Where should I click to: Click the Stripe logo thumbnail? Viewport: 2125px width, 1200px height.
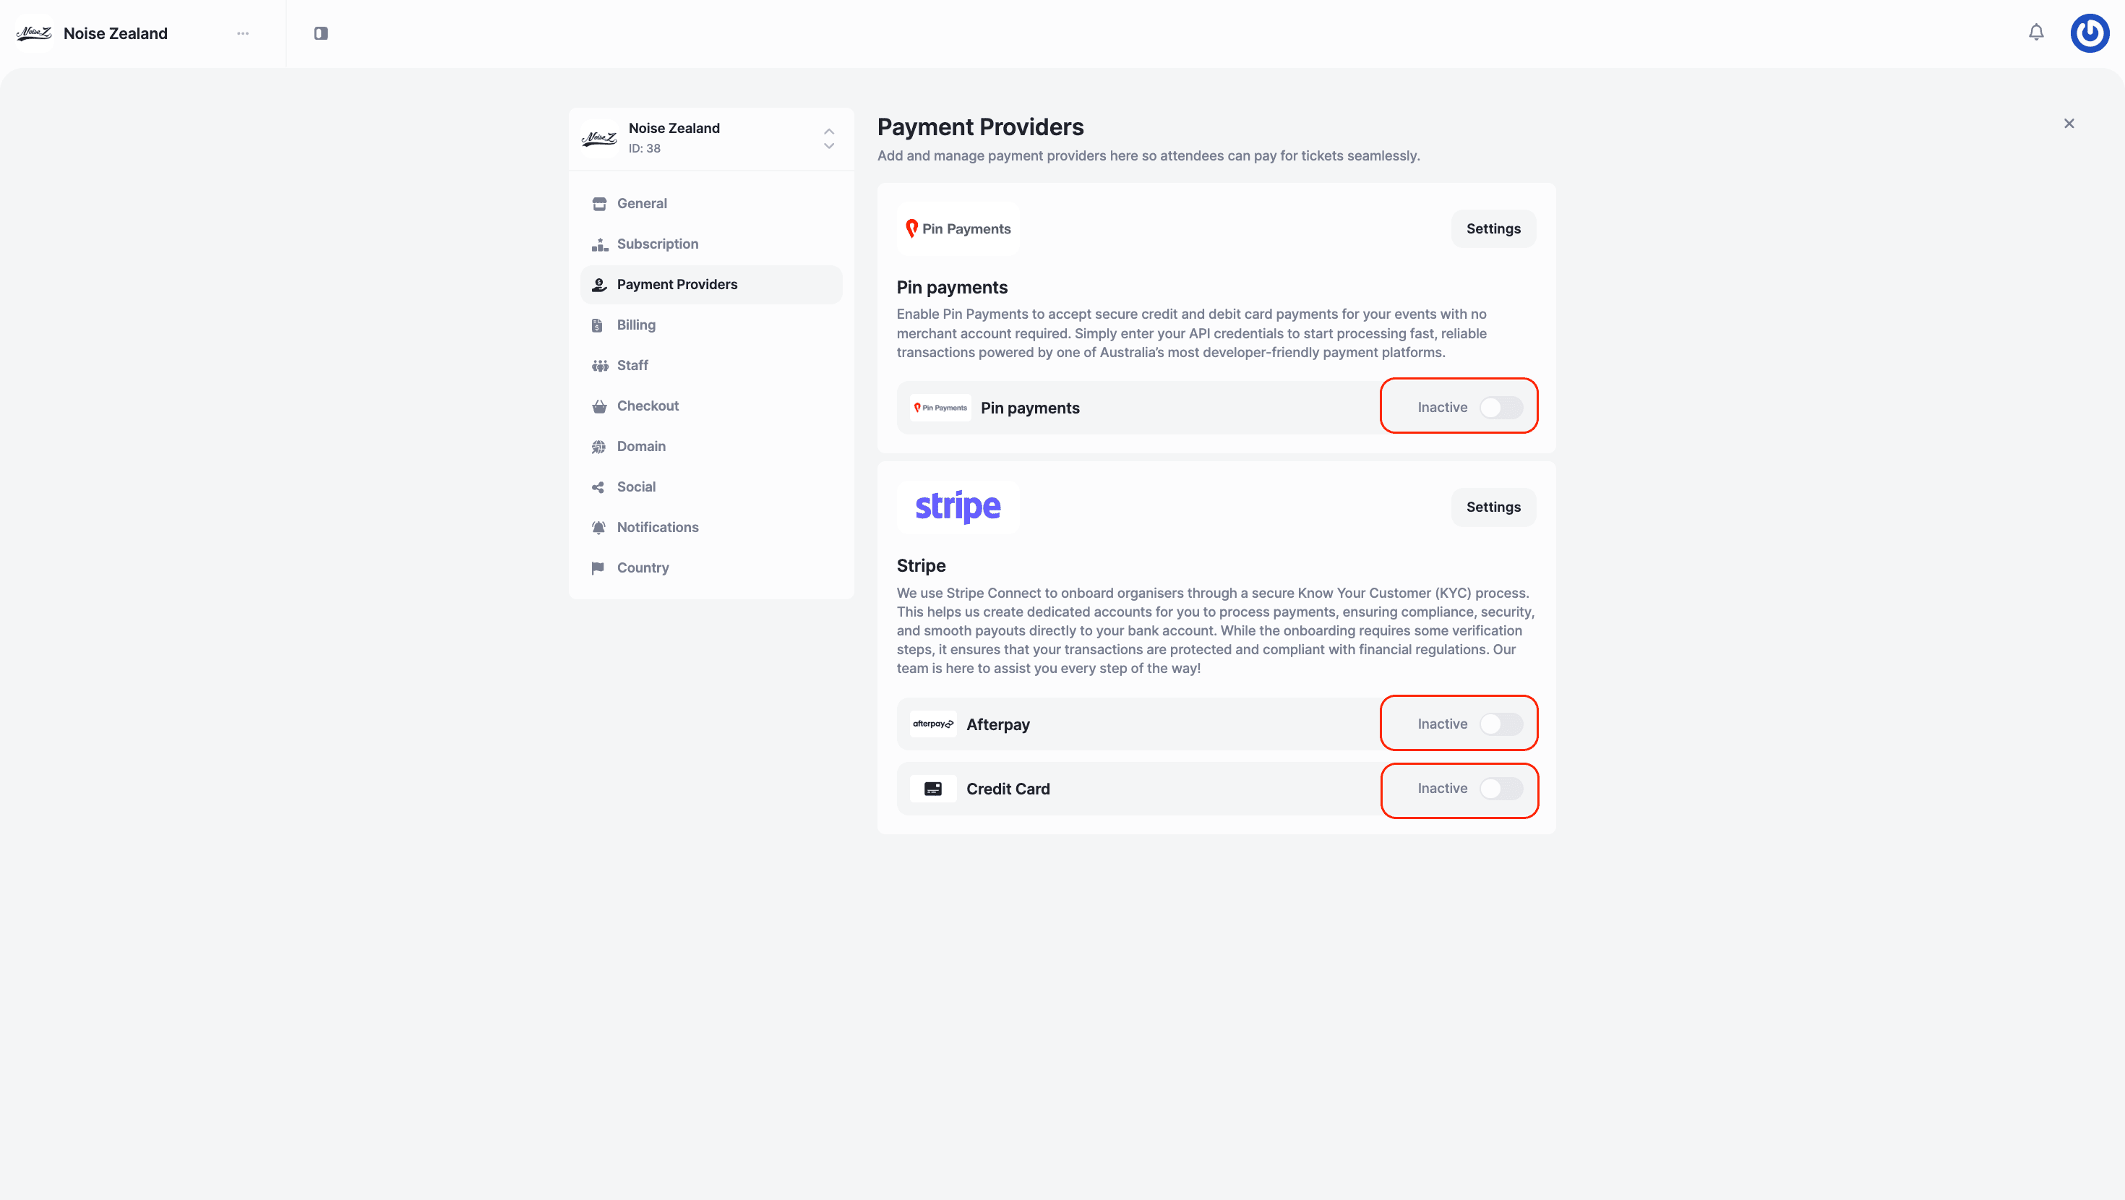(958, 507)
